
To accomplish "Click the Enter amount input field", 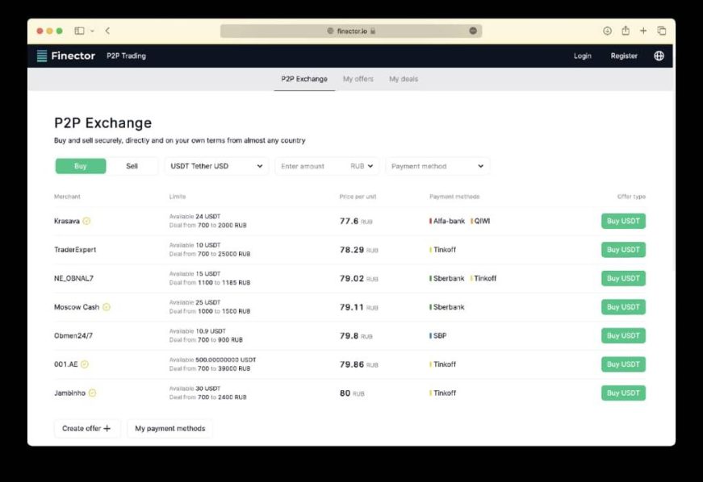I will [x=311, y=166].
